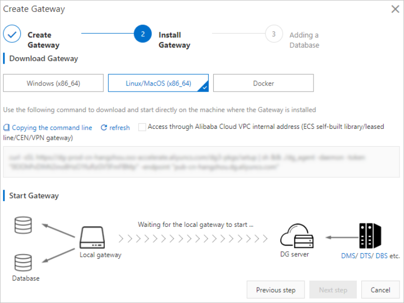
Task: Click the Waiting for the local gateway text
Action: 196,224
